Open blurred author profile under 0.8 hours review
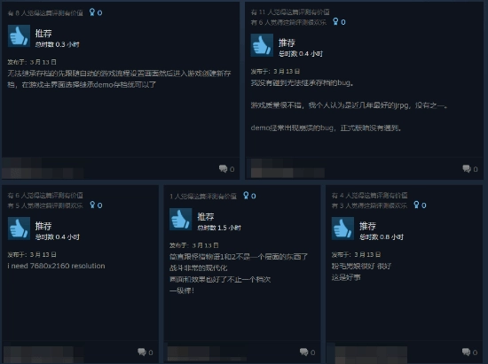488x364 pixels. click(371, 354)
